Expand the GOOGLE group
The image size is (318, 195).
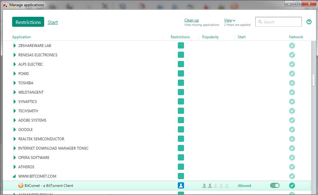pos(15,129)
